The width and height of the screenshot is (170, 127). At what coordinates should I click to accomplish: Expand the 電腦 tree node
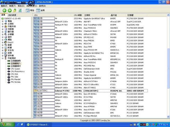tap(2, 21)
